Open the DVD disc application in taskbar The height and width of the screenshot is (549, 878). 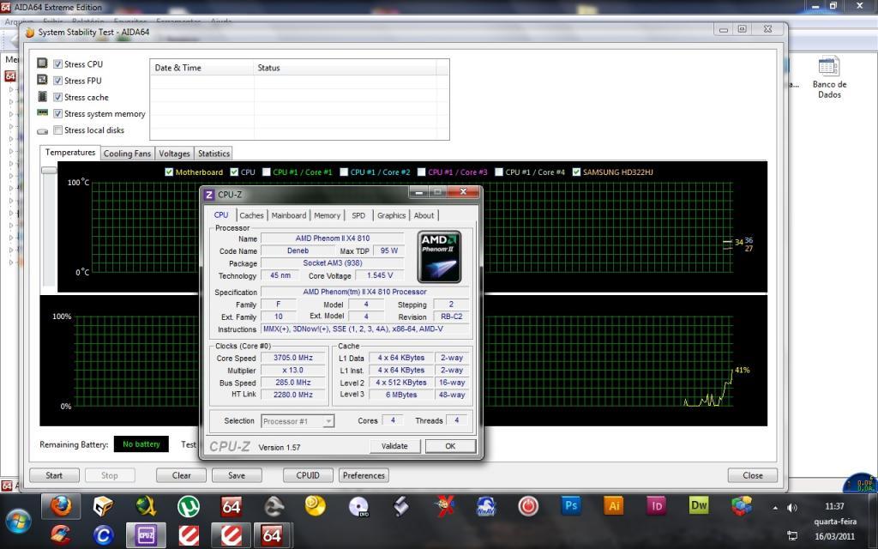coord(358,506)
